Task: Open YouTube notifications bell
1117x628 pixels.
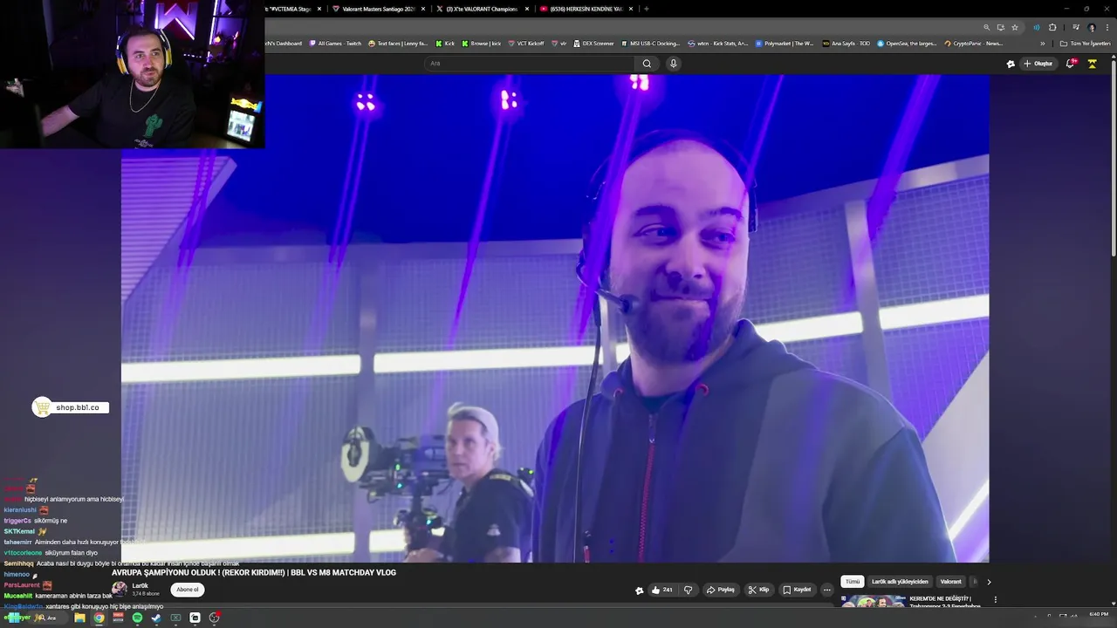Action: point(1071,64)
